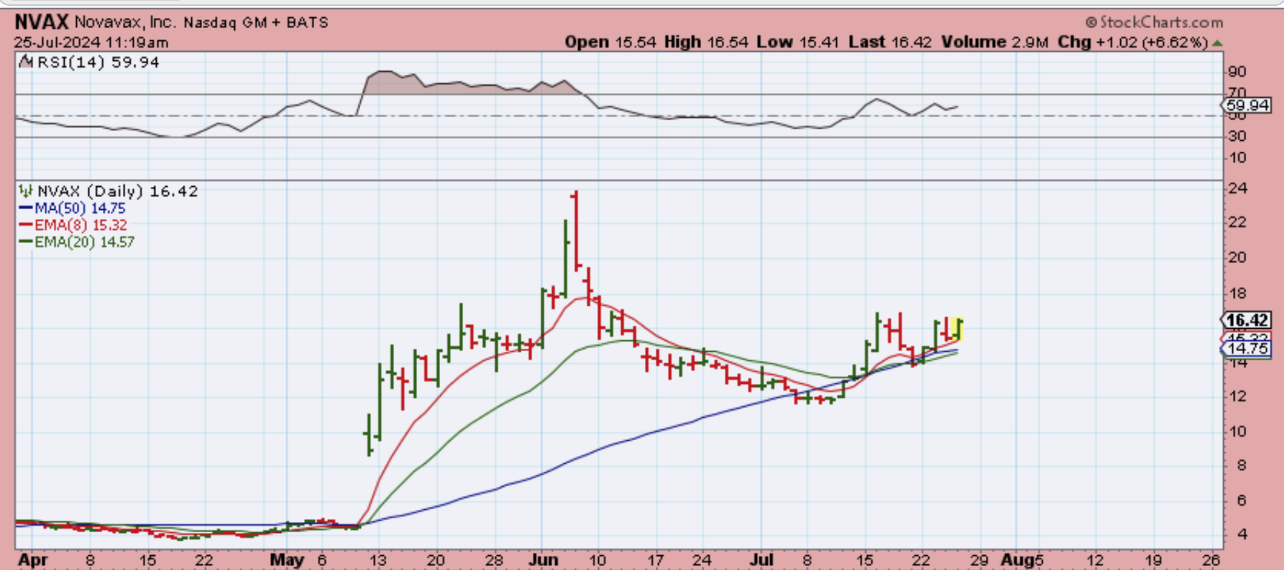Click the timestamp '25-Jul-2024 11:19am'

pyautogui.click(x=91, y=43)
